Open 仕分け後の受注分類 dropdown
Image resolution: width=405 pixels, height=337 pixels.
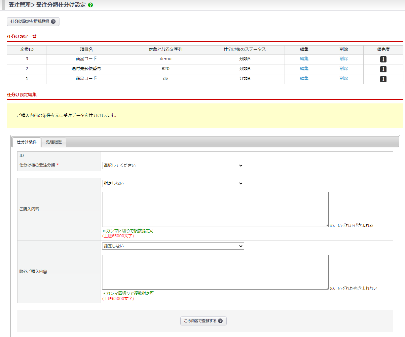pyautogui.click(x=173, y=166)
